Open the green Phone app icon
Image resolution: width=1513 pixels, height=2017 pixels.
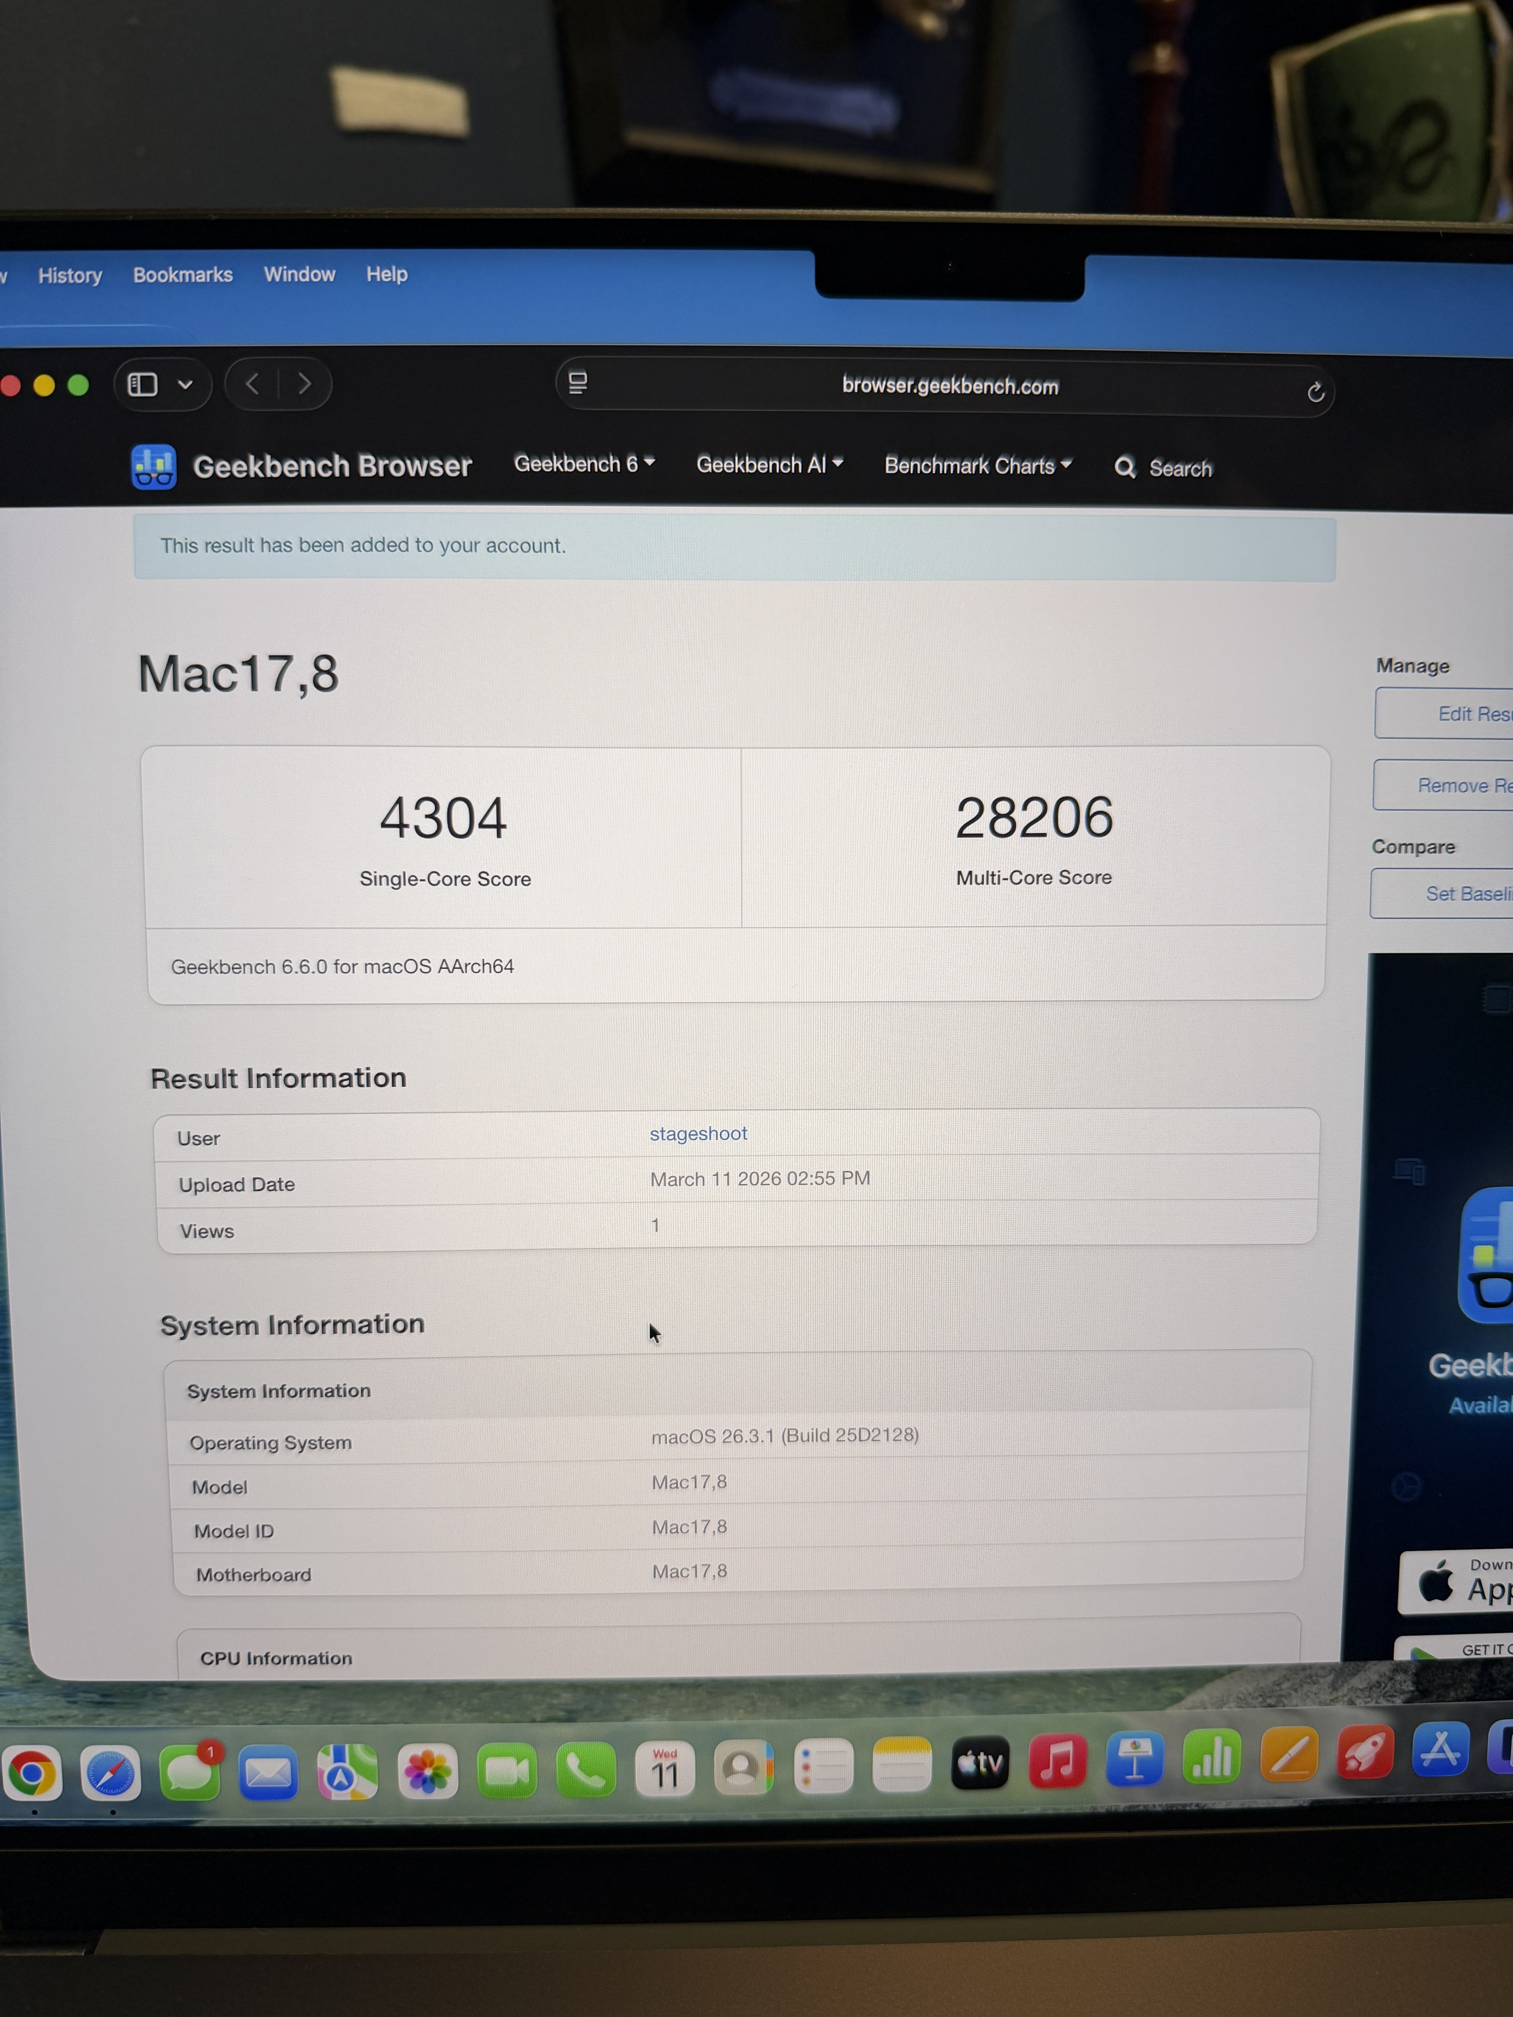point(586,1769)
